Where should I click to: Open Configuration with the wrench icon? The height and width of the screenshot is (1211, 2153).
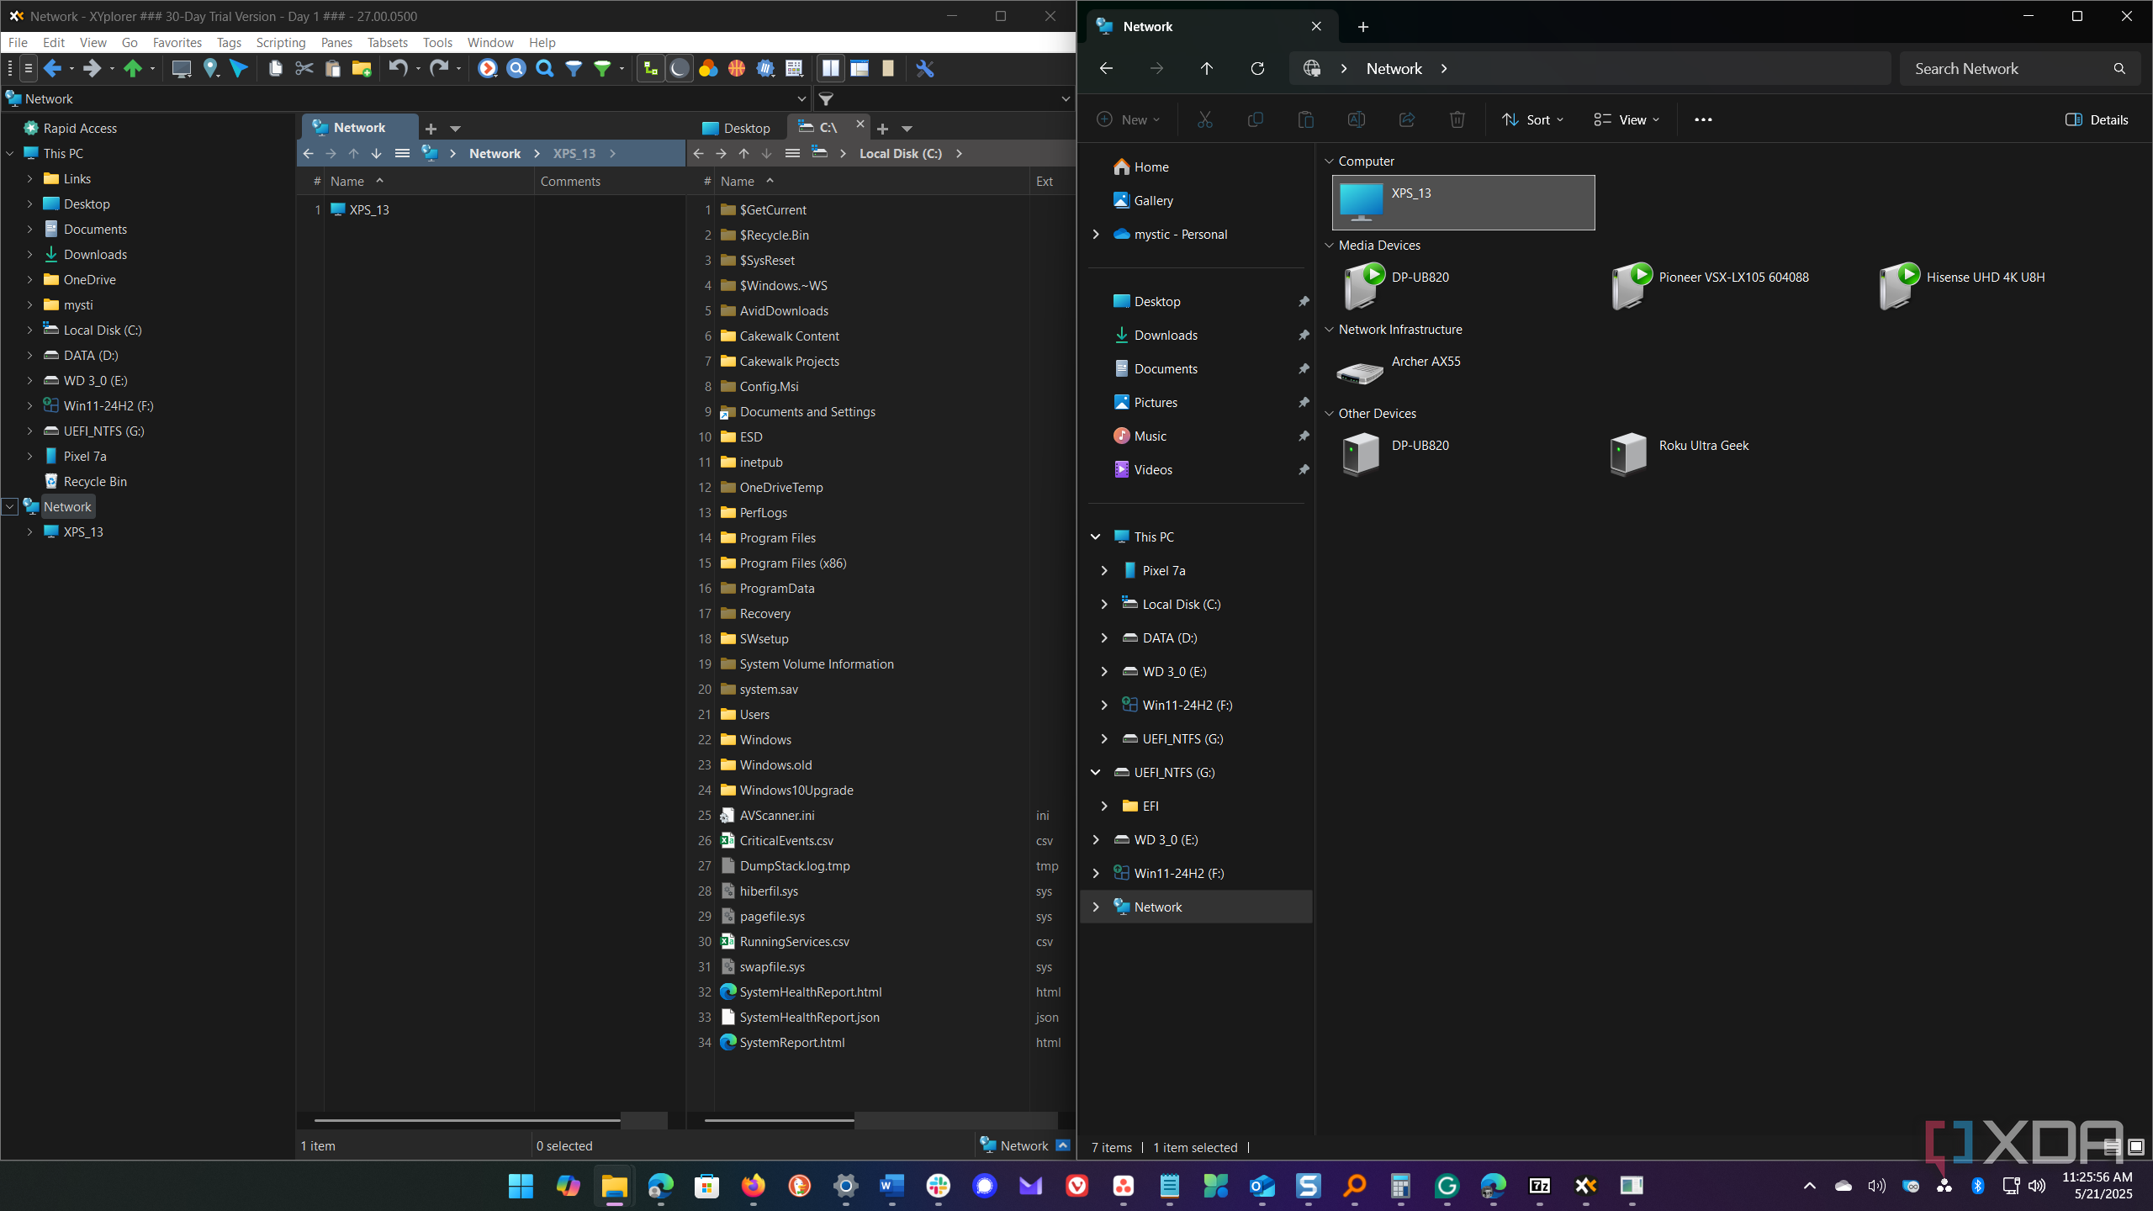click(x=925, y=69)
